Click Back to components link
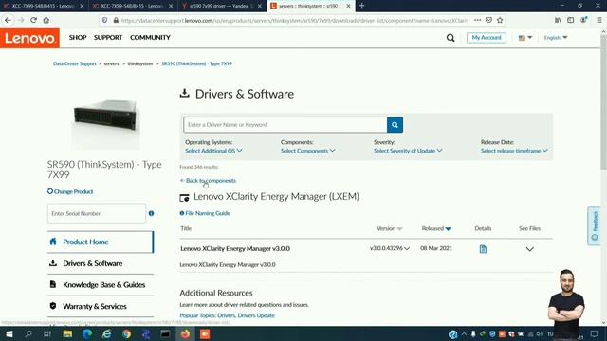 pos(208,181)
